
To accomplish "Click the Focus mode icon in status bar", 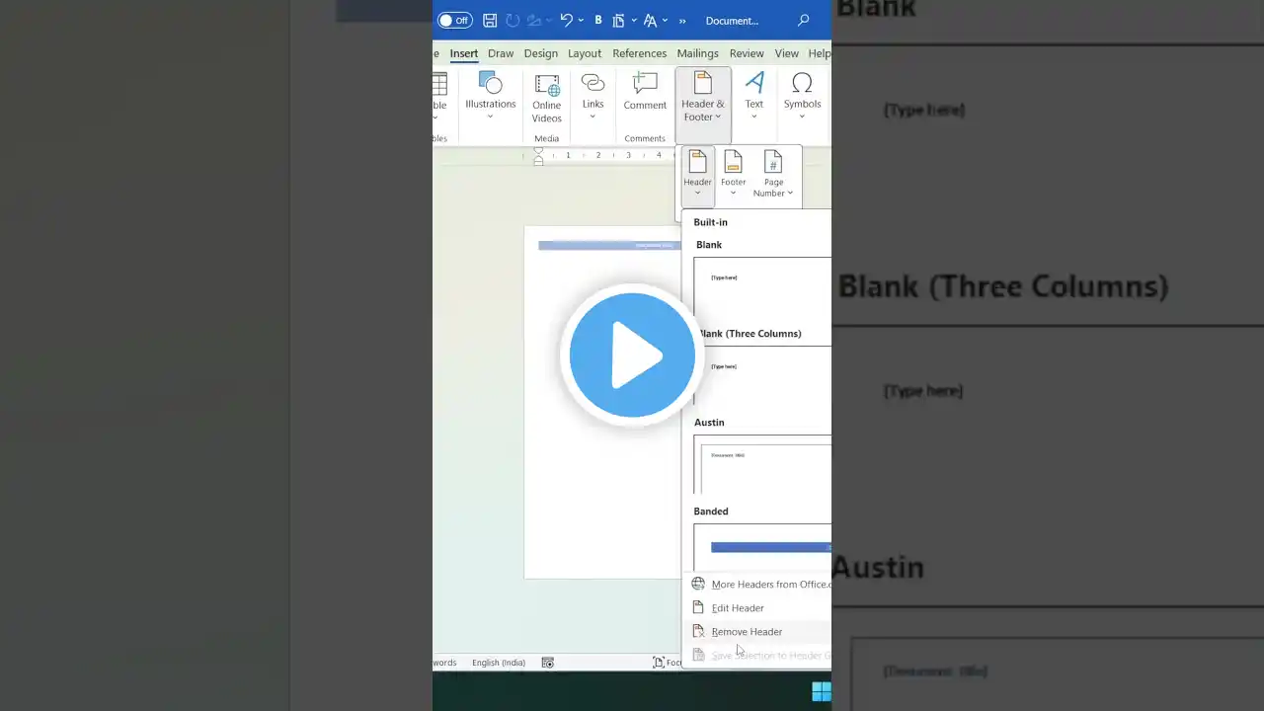I will [659, 663].
